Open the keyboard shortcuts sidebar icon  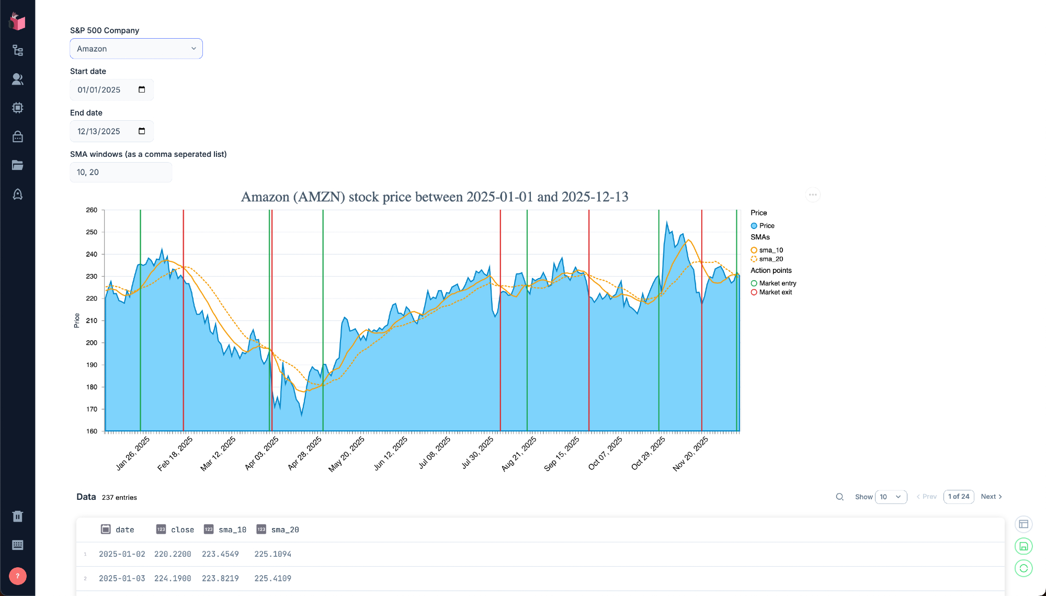point(18,545)
